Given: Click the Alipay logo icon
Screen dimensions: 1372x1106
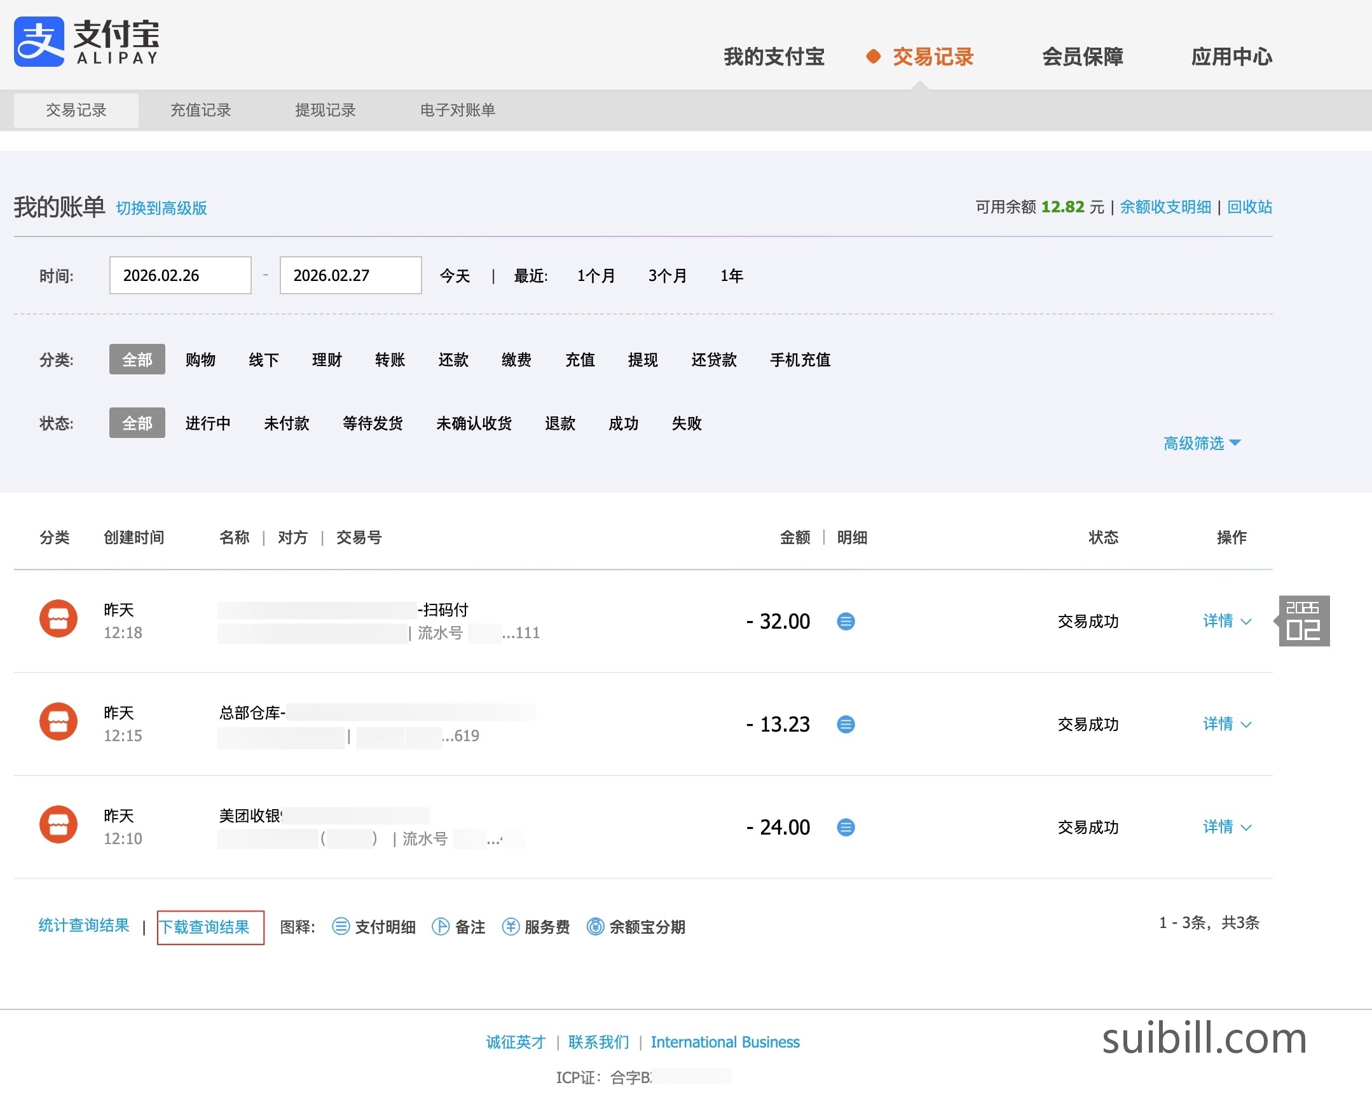Looking at the screenshot, I should (39, 41).
